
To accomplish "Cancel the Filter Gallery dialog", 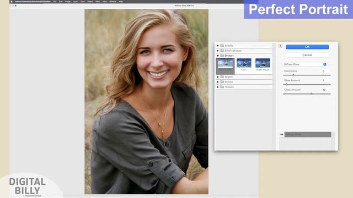I will pyautogui.click(x=307, y=55).
